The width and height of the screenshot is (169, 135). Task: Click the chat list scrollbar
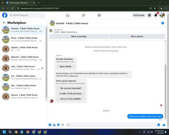[x=46, y=63]
